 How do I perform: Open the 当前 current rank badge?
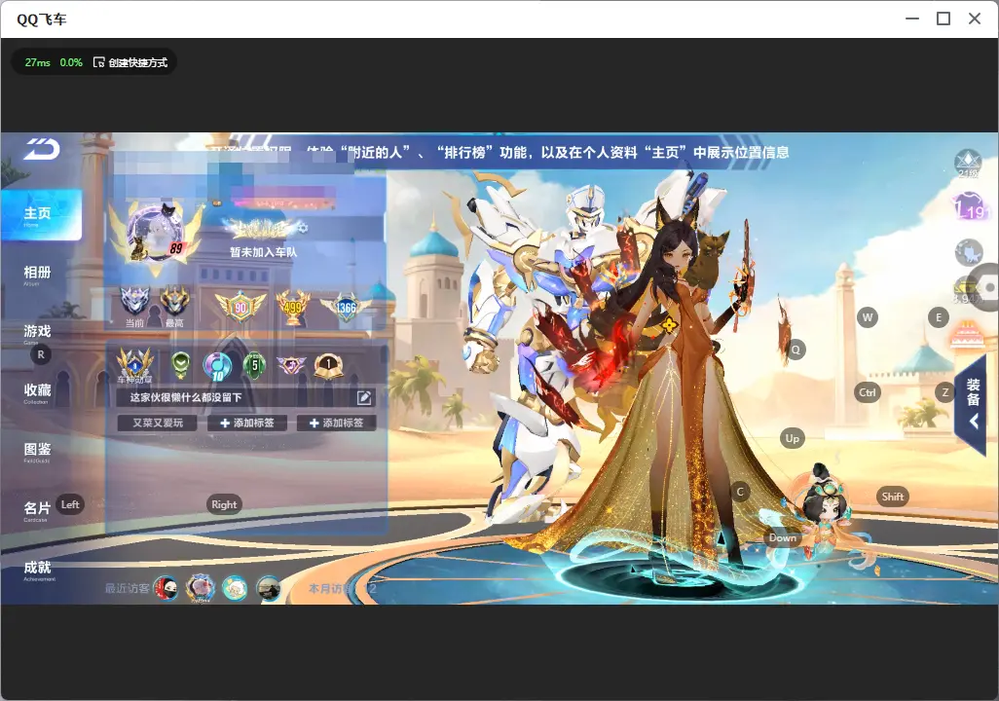tap(134, 307)
